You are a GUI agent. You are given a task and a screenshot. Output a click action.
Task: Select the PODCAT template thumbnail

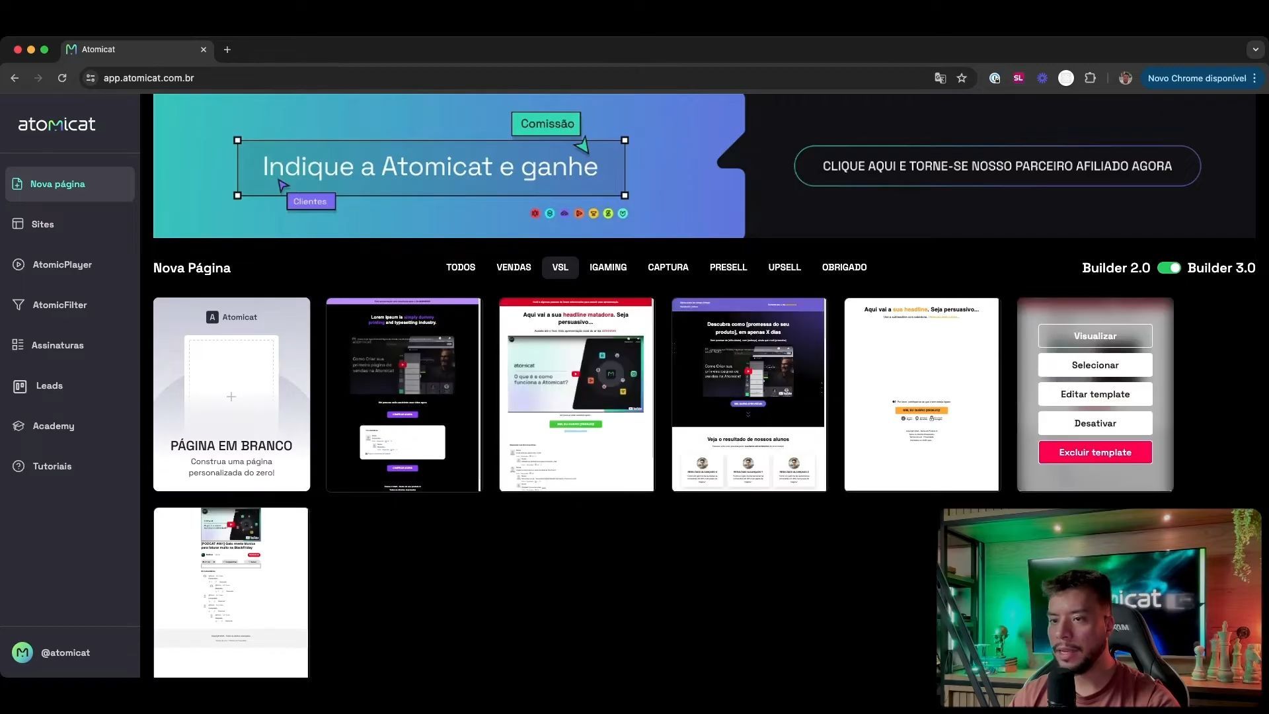pos(231,592)
